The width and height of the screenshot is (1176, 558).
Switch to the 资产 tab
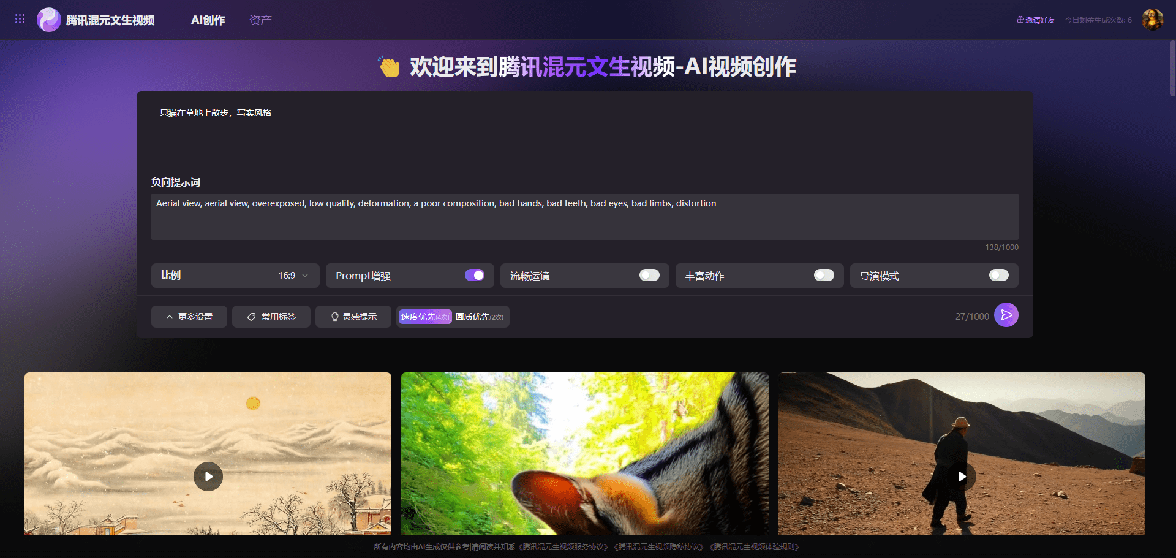pyautogui.click(x=260, y=20)
